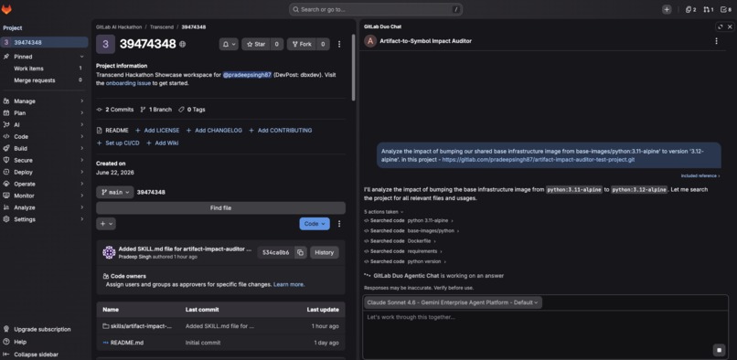Click Set up CI/CD

pyautogui.click(x=118, y=143)
